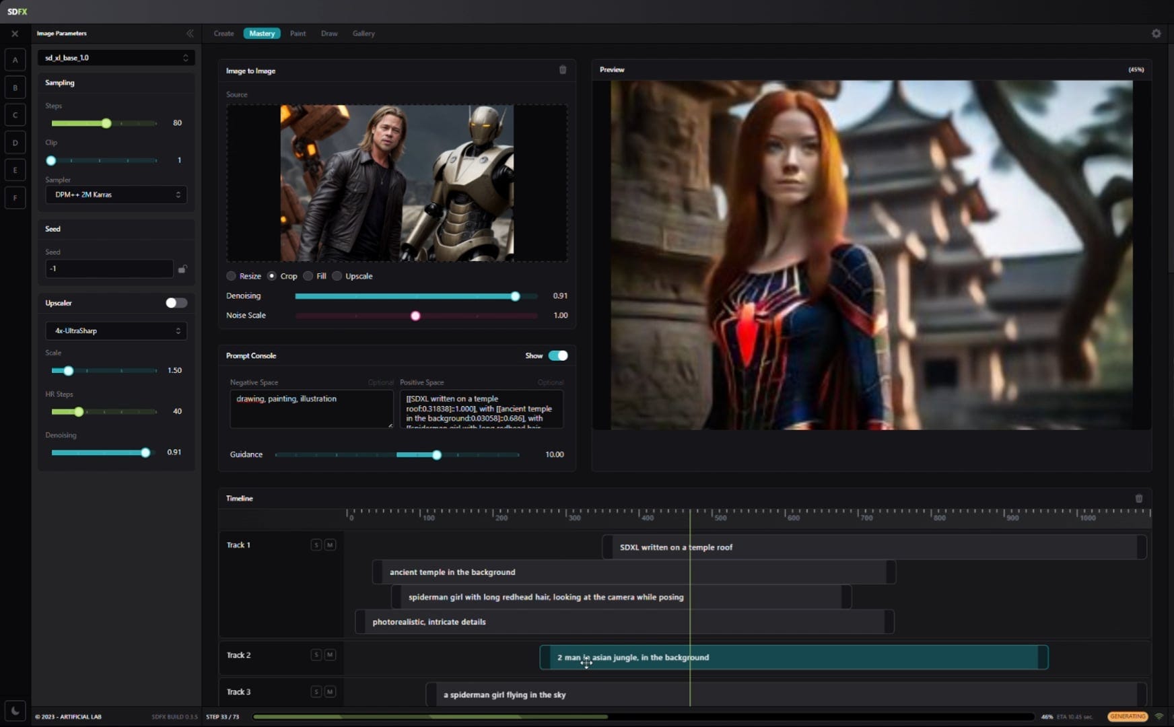The image size is (1174, 727).
Task: Switch to the Draw tab
Action: tap(329, 34)
